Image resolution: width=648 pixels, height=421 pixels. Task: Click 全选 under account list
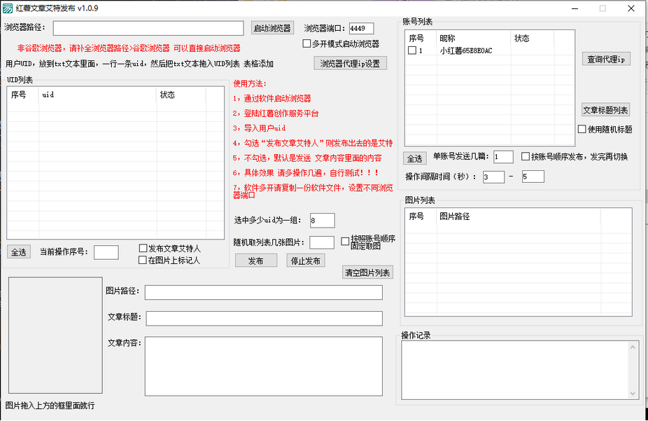(x=415, y=159)
